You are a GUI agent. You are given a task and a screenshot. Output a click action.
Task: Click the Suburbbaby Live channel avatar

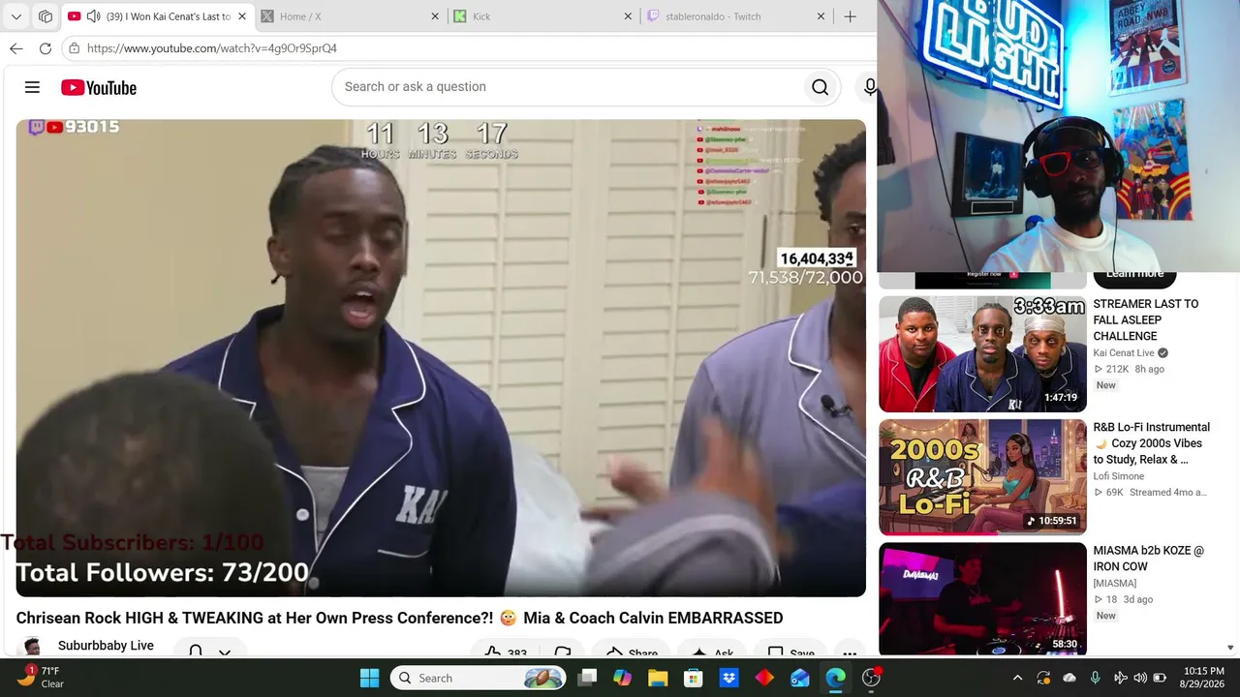click(x=31, y=647)
